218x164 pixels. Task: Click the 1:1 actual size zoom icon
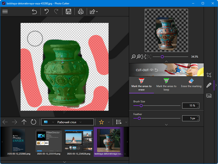coord(144,56)
